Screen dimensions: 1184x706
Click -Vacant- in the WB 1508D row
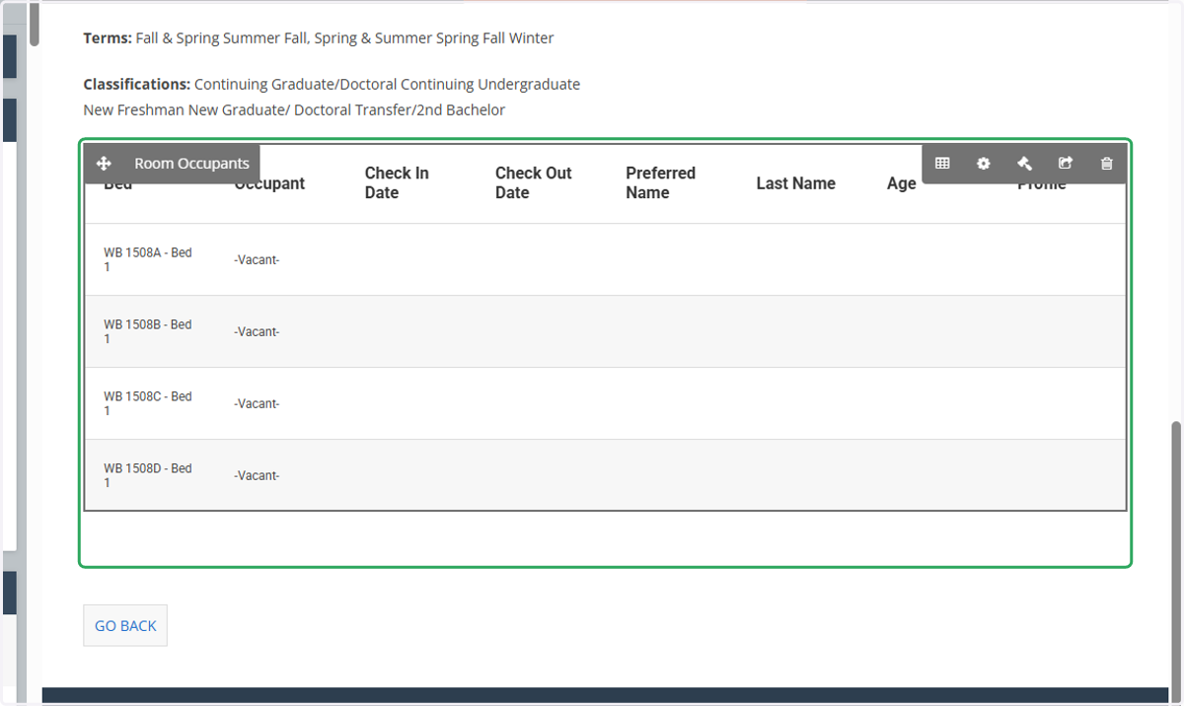[x=257, y=475]
